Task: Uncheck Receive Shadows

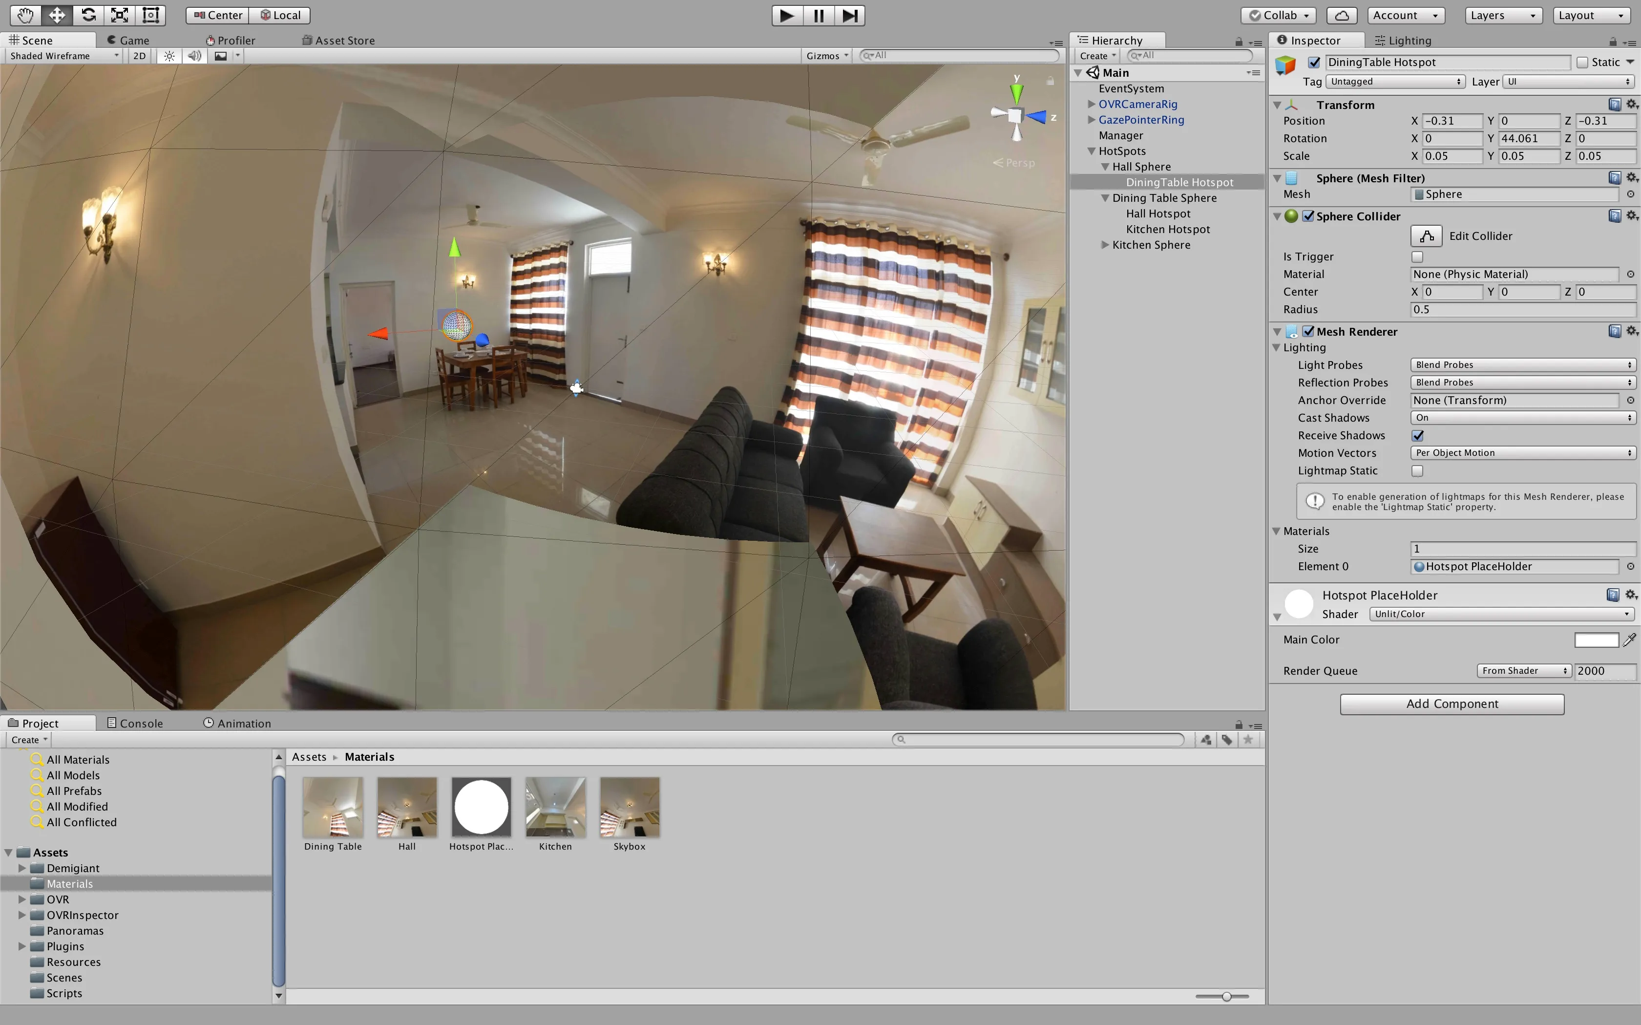Action: pos(1417,435)
